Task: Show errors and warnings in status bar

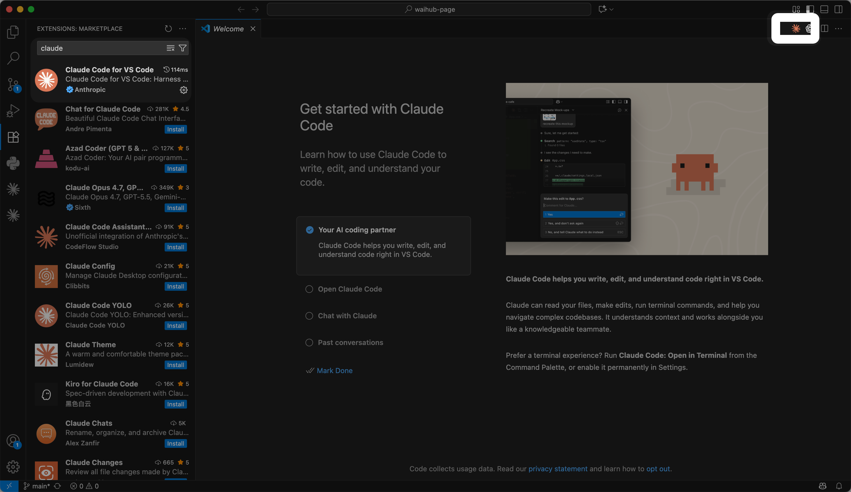Action: [x=85, y=486]
